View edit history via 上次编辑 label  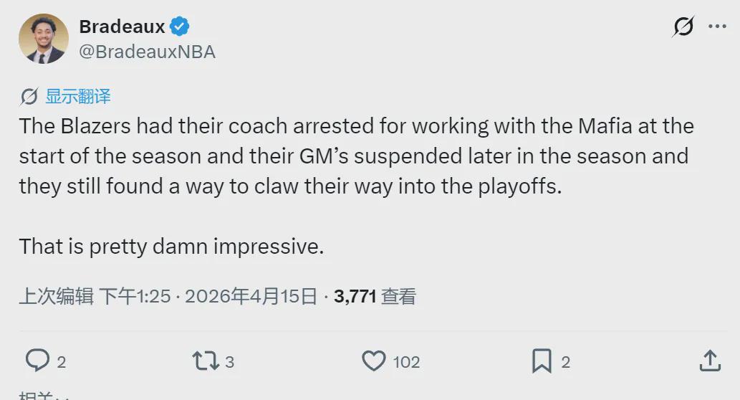point(56,296)
